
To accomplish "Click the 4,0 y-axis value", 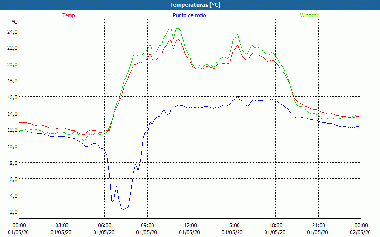I will click(x=13, y=195).
